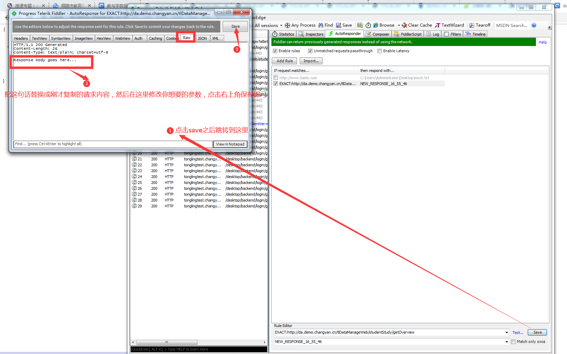Click the globe icon on first browser tab
Viewport: 567px width, 354px height.
point(10,6)
